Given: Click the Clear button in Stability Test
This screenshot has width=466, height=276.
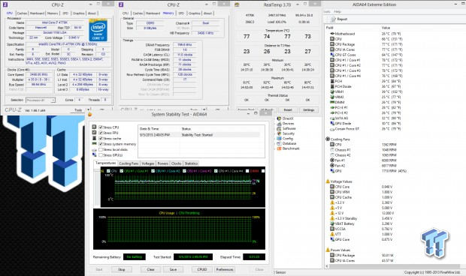Looking at the screenshot, I should [150, 269].
